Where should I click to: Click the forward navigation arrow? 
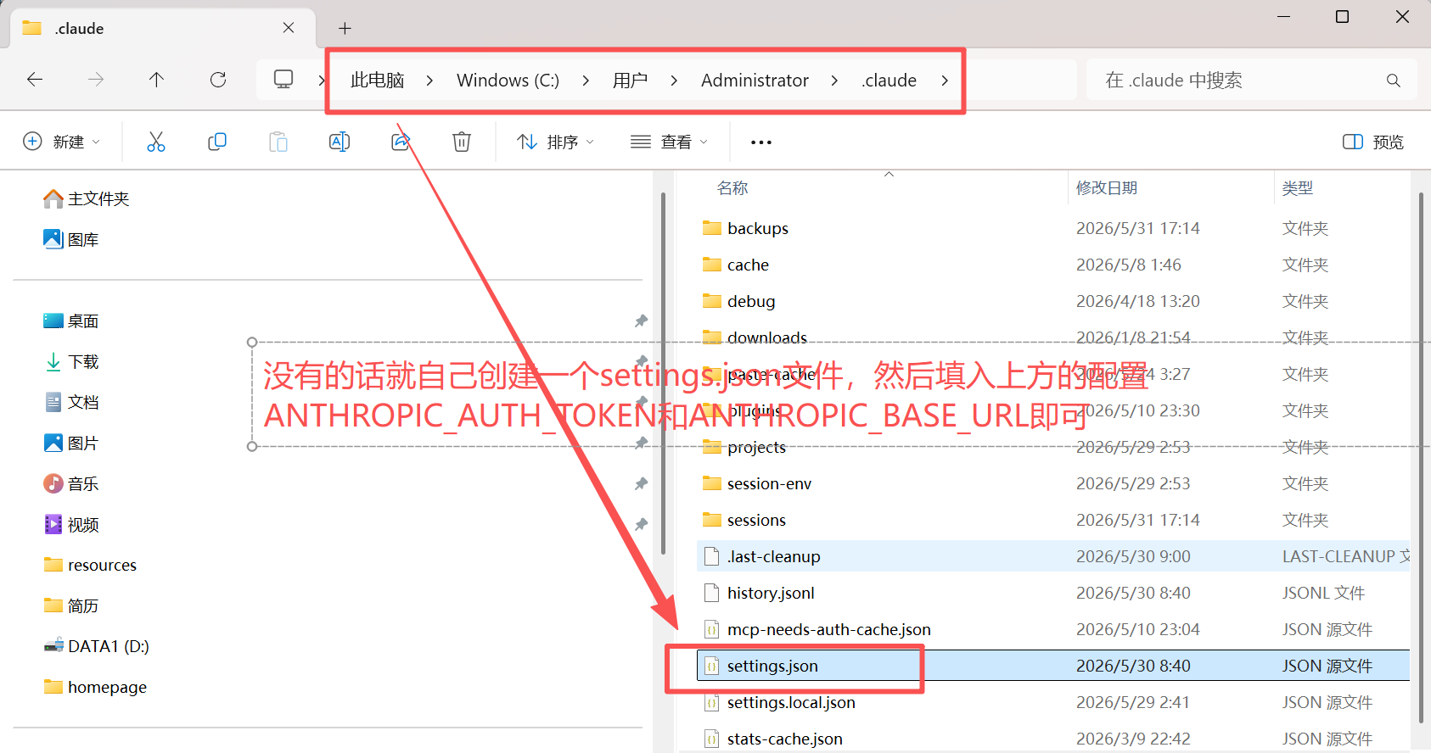point(96,80)
